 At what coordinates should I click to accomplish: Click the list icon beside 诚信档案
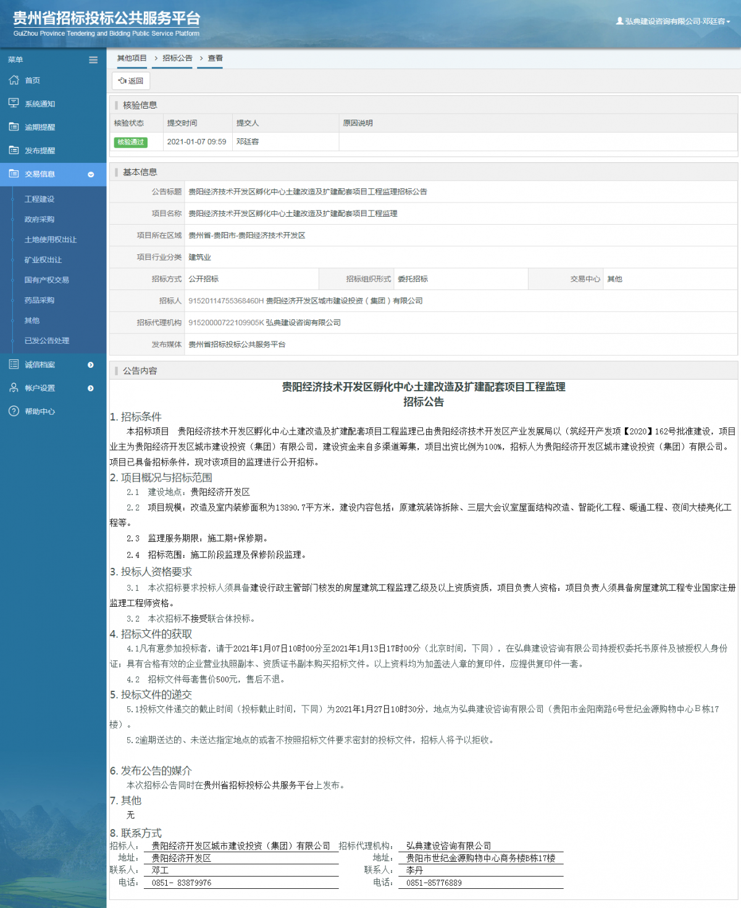click(14, 364)
